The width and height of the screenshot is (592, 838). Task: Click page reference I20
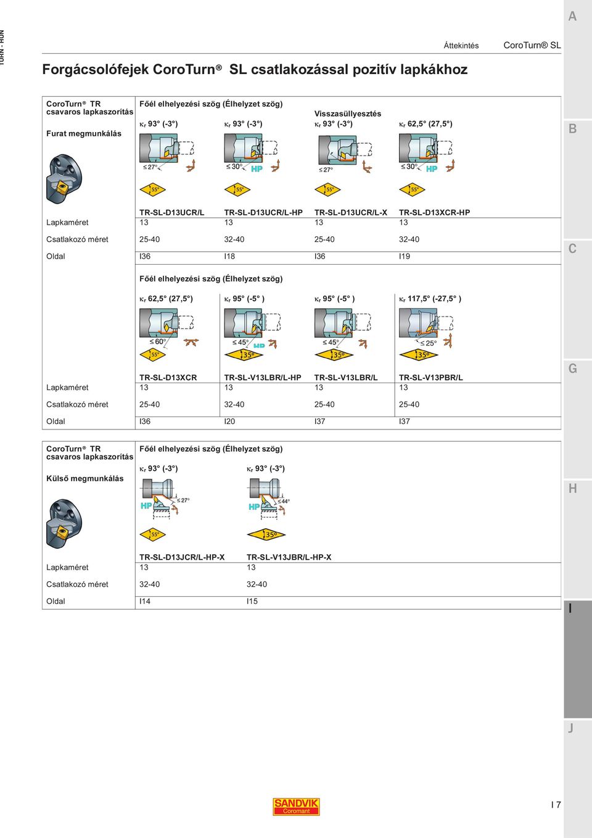(229, 421)
